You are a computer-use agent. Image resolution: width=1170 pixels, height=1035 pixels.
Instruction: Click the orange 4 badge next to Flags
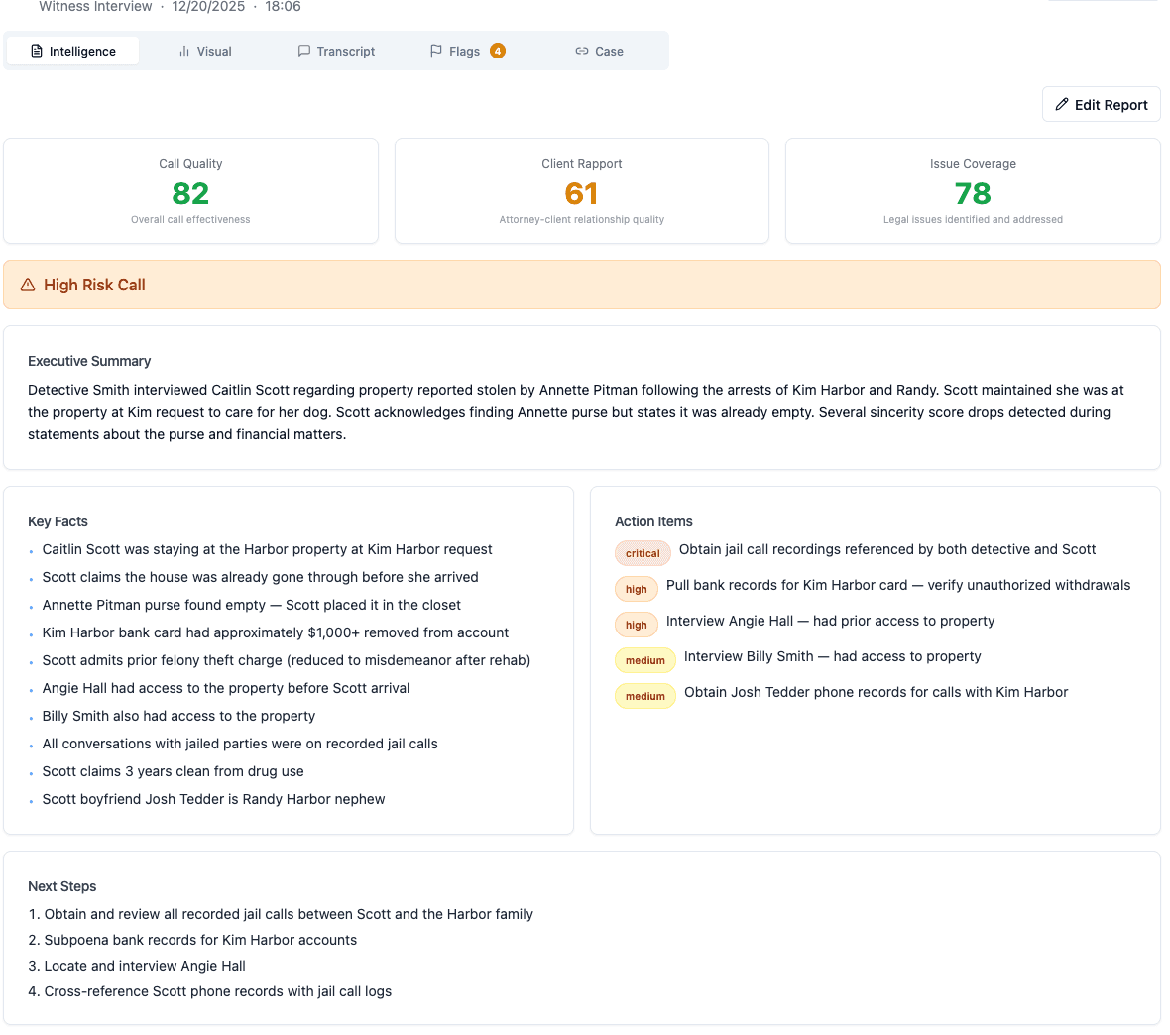coord(498,50)
